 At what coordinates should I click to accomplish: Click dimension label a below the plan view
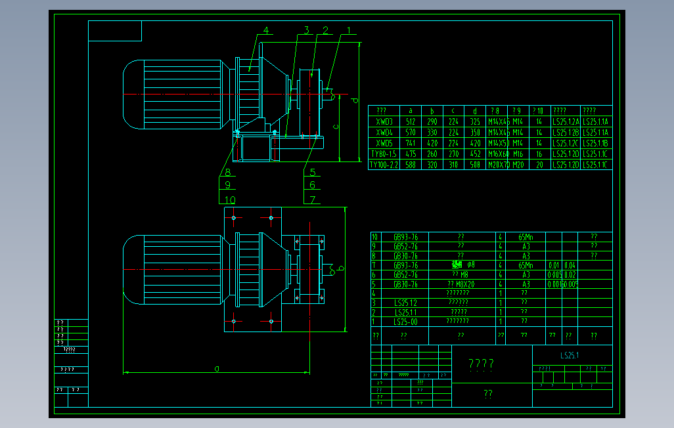pyautogui.click(x=217, y=368)
